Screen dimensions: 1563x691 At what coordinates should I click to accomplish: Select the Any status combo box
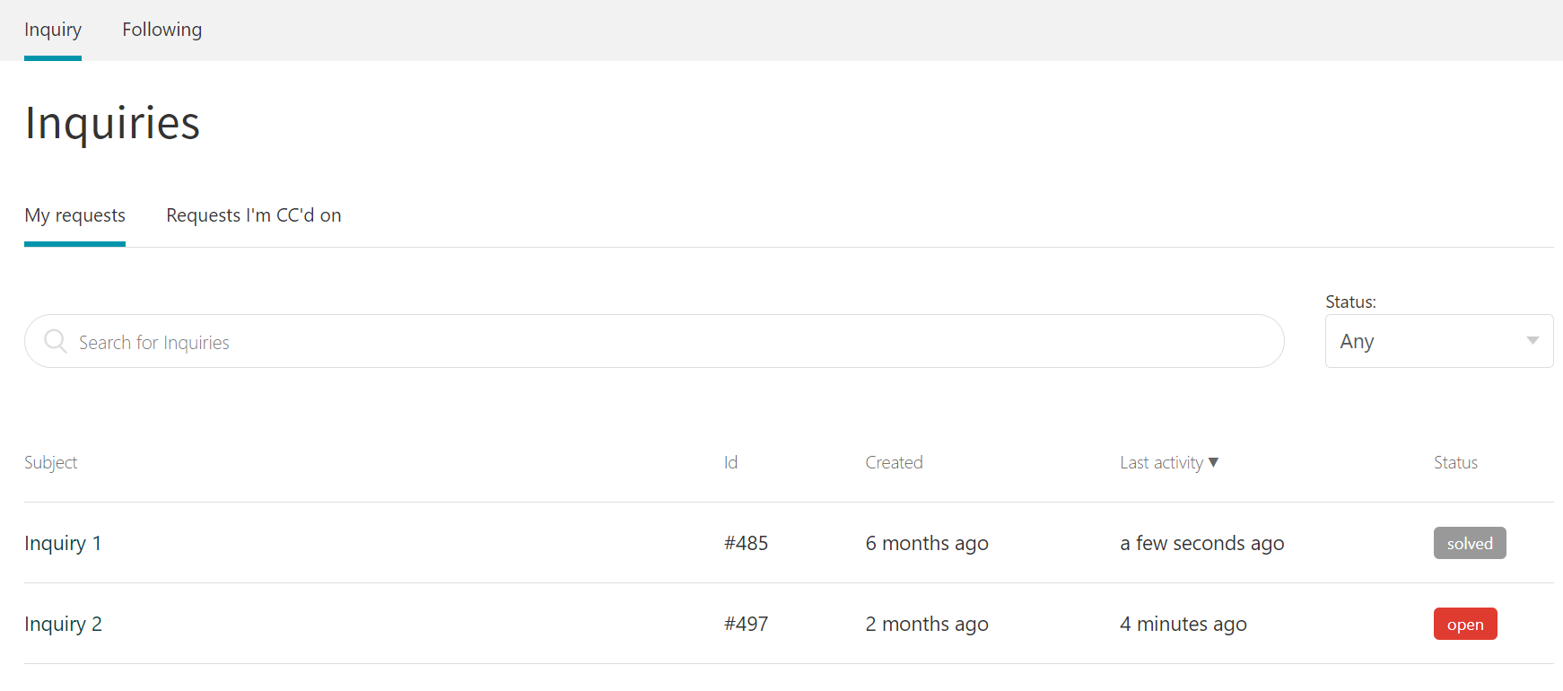tap(1427, 341)
